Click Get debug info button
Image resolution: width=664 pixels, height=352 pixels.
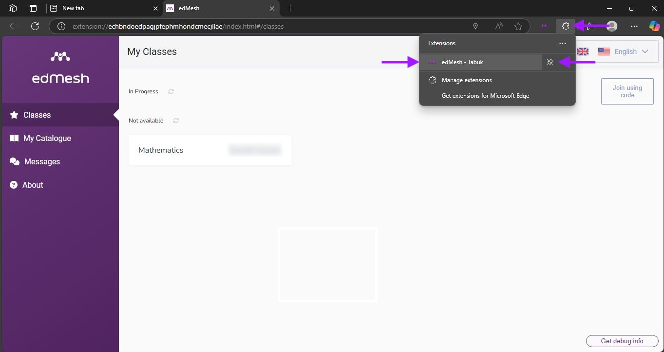(622, 341)
